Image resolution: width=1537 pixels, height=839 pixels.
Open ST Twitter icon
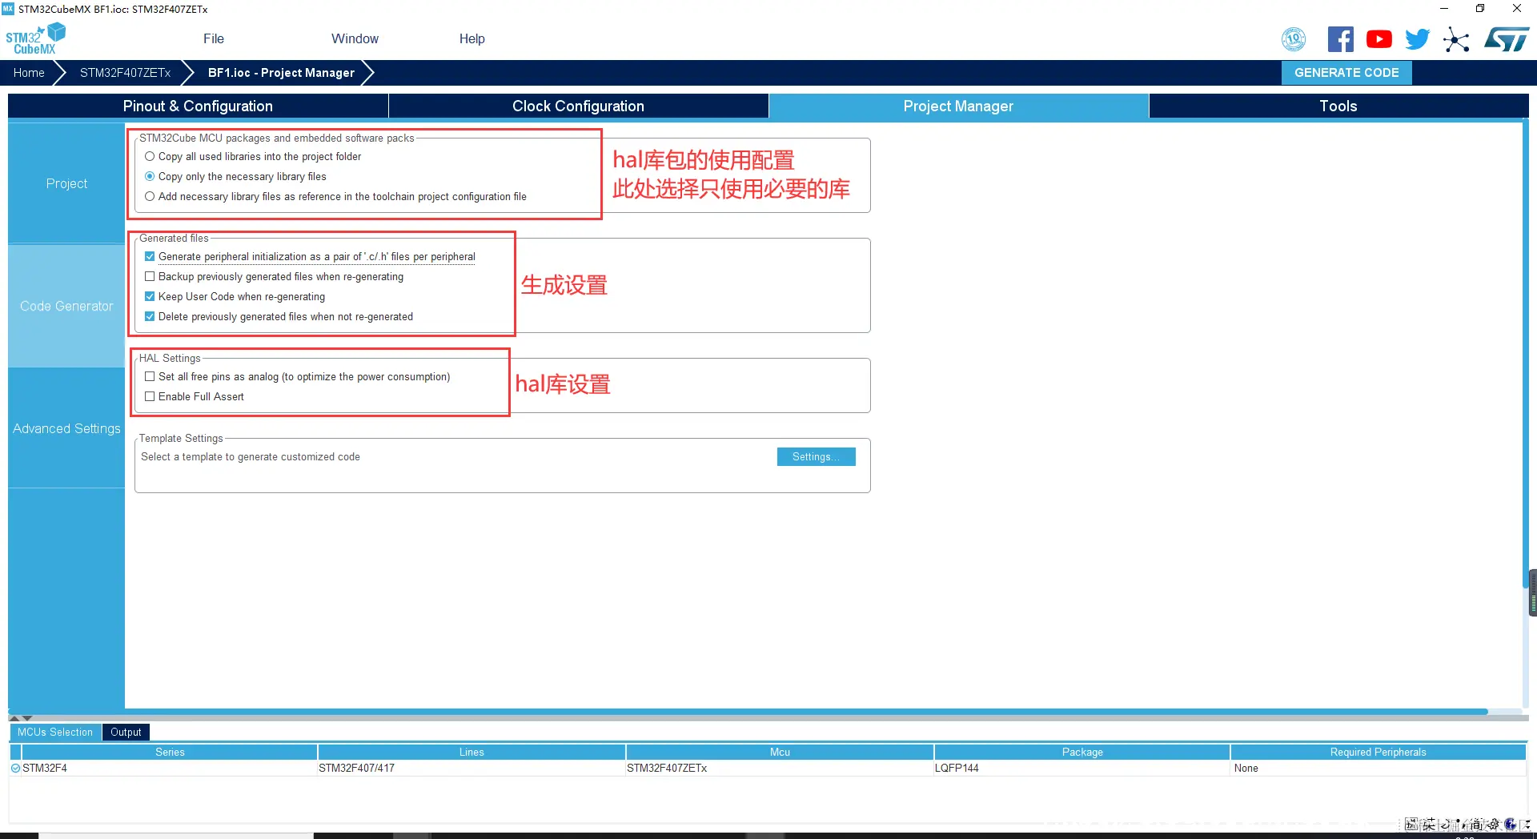tap(1417, 38)
